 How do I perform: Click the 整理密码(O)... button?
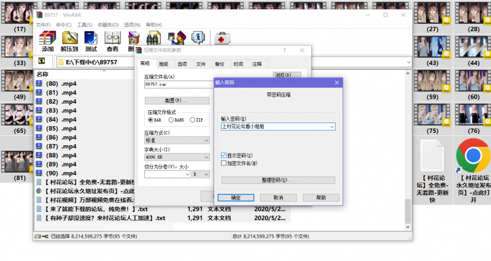pos(277,180)
